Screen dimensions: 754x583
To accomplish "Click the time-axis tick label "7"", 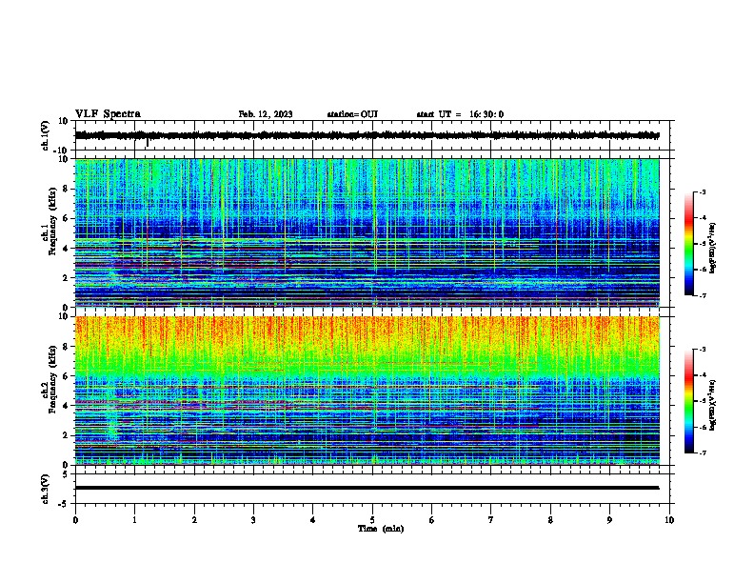I will (491, 520).
